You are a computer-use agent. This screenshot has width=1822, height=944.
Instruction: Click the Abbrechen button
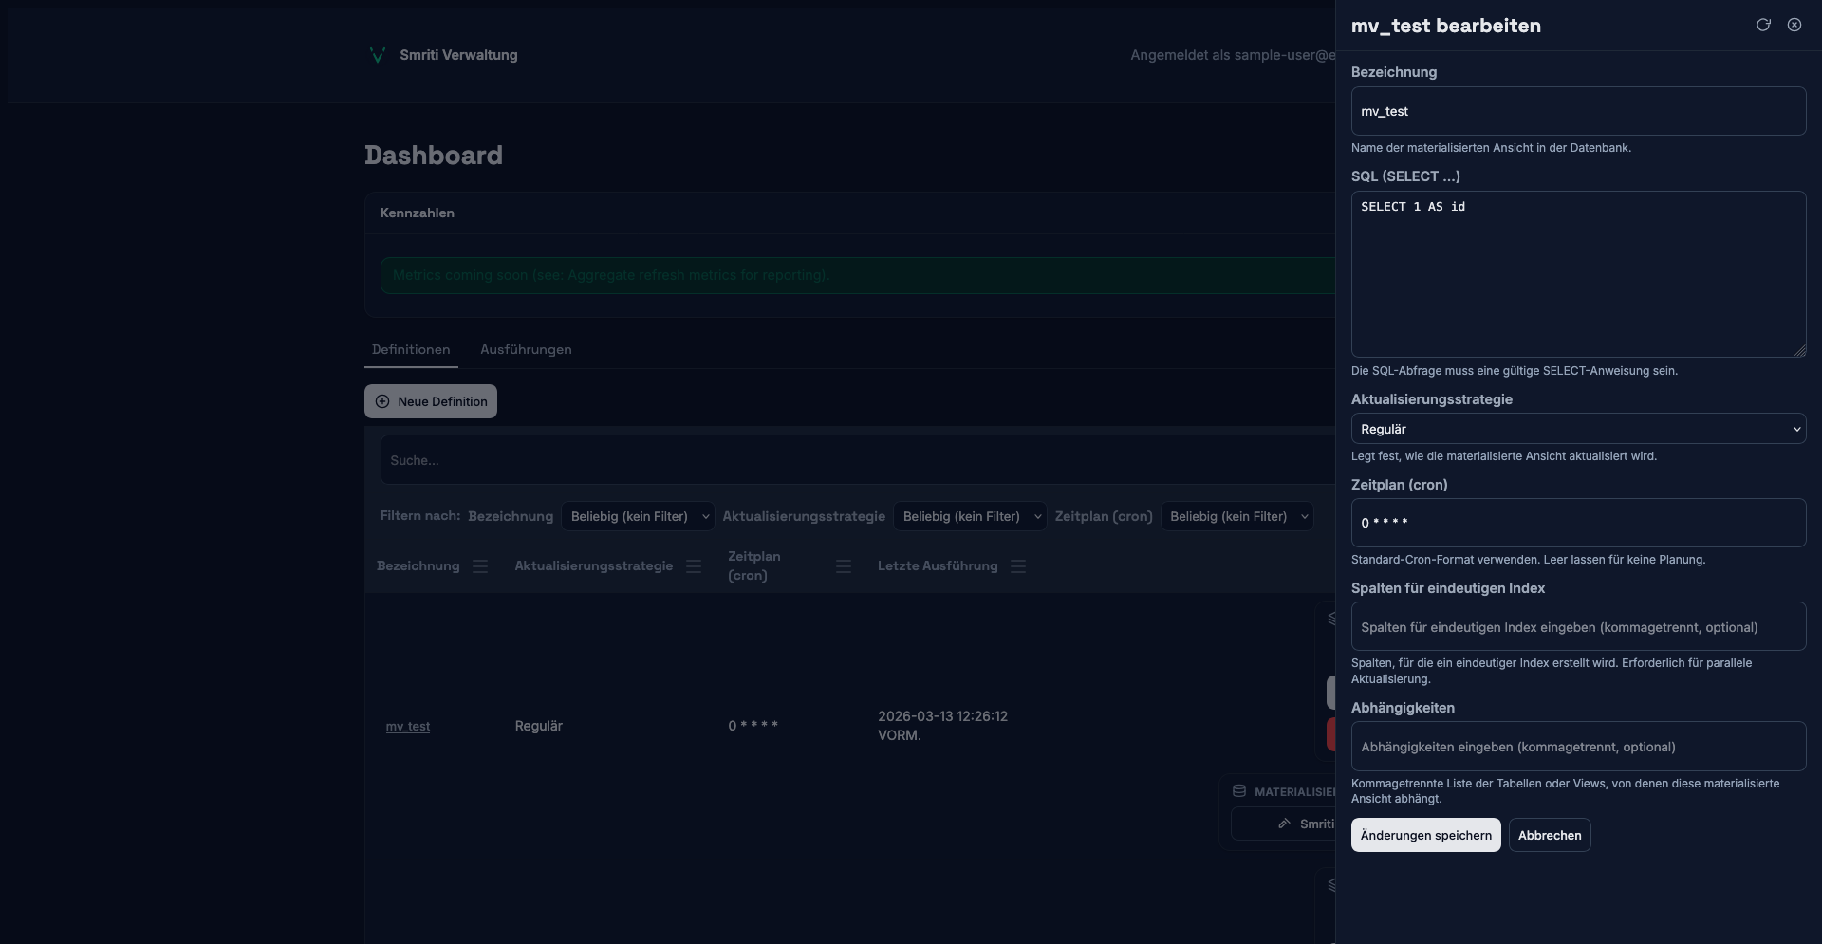(x=1549, y=835)
